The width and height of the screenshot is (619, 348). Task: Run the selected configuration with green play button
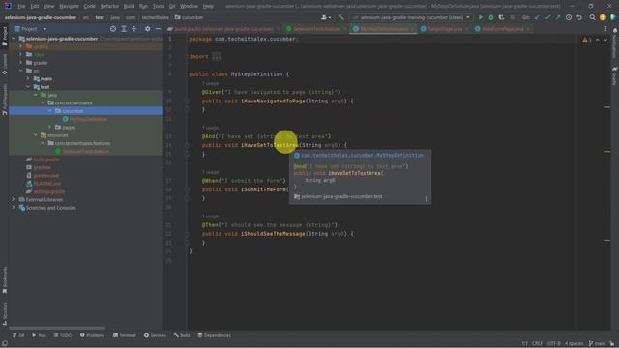pyautogui.click(x=481, y=17)
